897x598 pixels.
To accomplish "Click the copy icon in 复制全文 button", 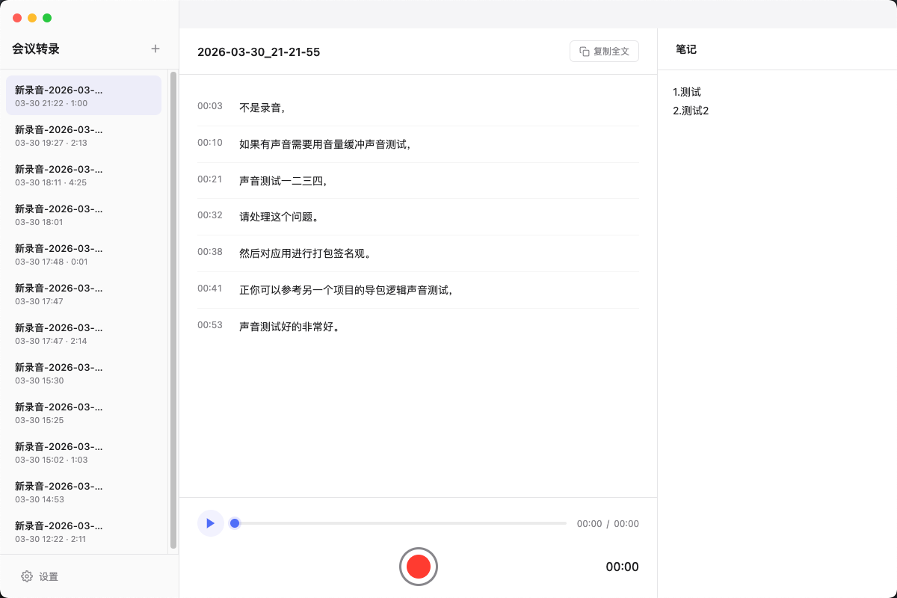I will (x=583, y=51).
